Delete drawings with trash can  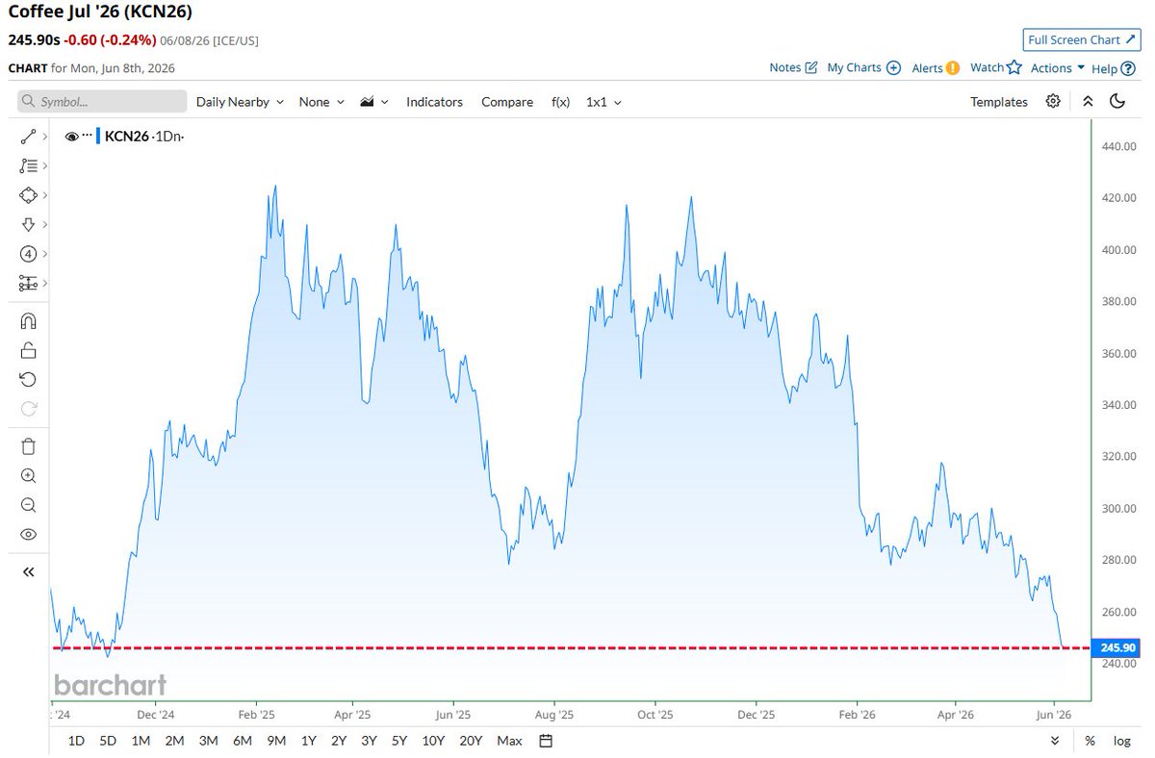point(28,446)
